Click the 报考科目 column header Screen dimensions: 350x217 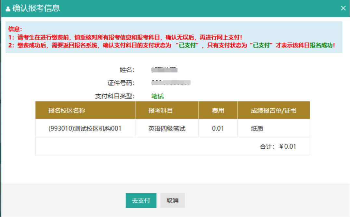coord(161,110)
